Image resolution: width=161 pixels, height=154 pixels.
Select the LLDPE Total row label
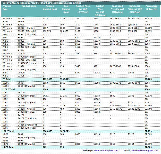[x=8, y=89]
